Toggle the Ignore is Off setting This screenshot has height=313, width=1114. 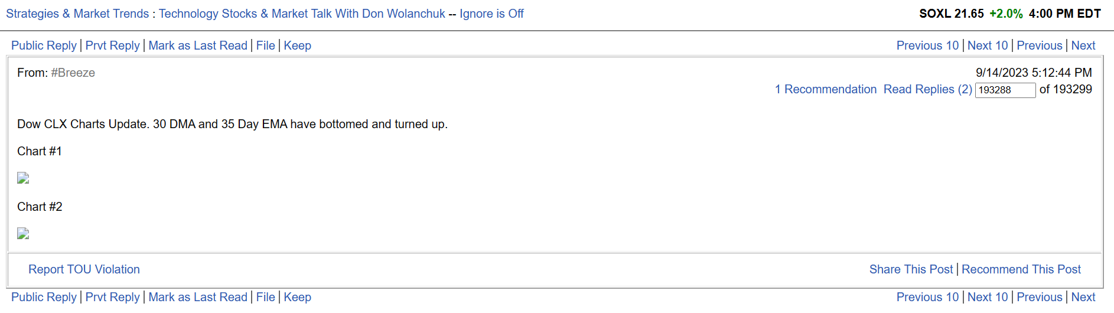(491, 14)
